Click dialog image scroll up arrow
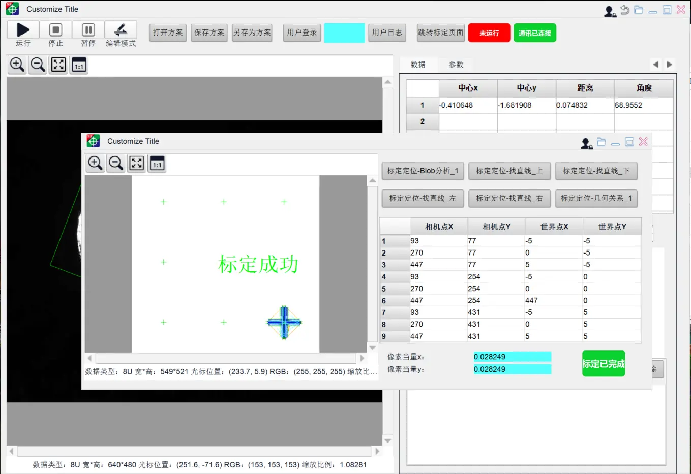Screen dimensions: 691x474 [373, 180]
